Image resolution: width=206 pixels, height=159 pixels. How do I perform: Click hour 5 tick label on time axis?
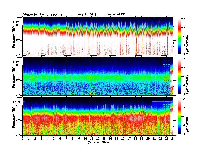(x=54, y=138)
